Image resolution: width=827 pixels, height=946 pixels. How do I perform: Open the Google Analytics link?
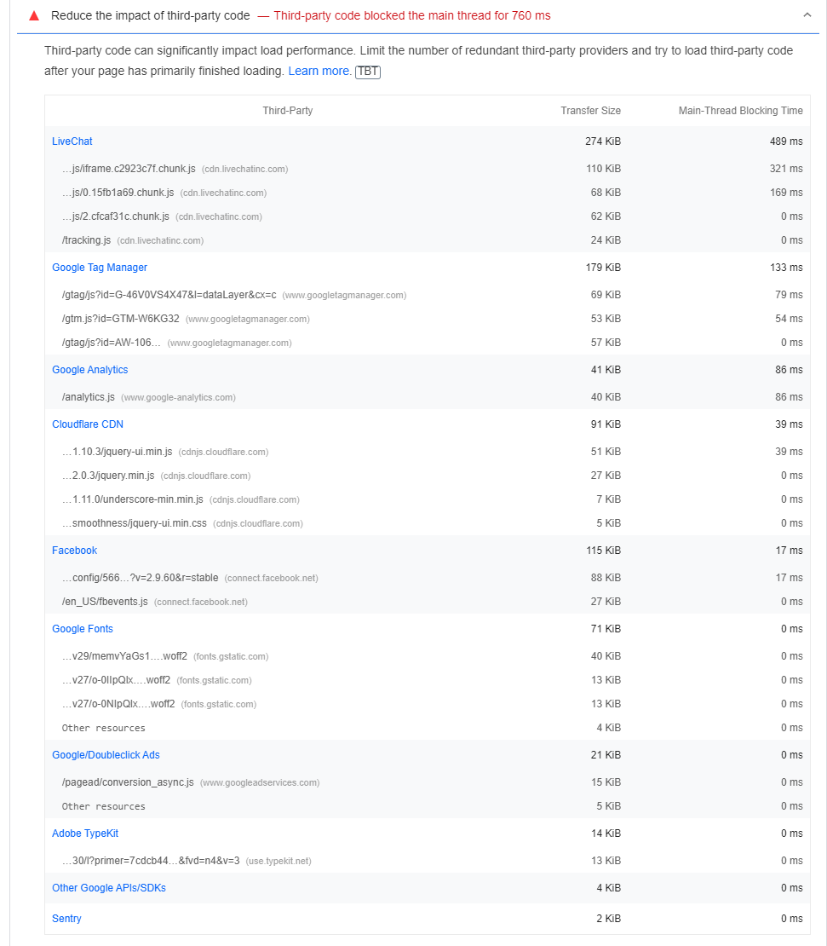(x=89, y=369)
